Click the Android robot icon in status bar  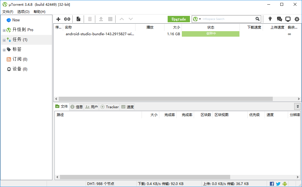285,184
